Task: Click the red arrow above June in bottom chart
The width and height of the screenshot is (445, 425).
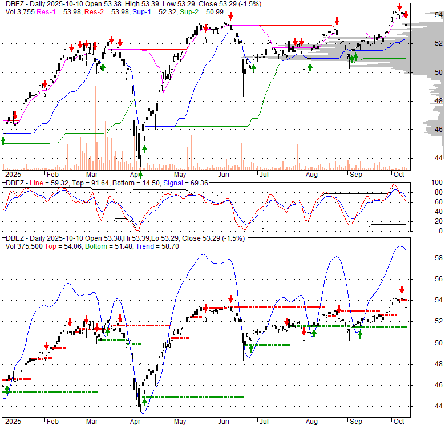Action: click(230, 299)
